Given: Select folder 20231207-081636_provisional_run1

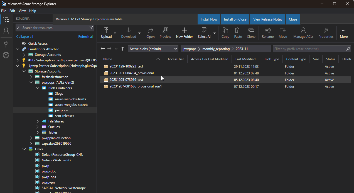Looking at the screenshot, I should click(136, 86).
